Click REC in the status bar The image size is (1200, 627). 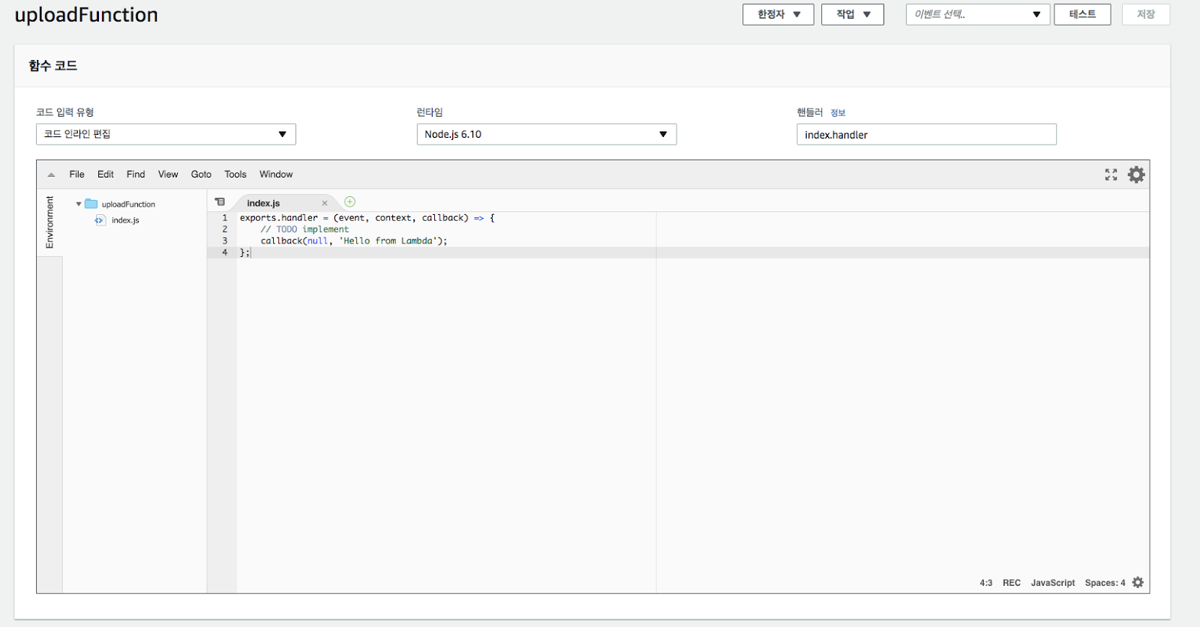(x=1012, y=583)
